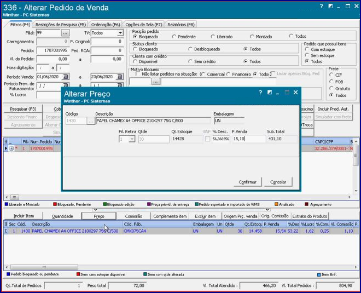Click Incluir Item button
Viewport: 361px width, 293px height.
click(x=24, y=216)
